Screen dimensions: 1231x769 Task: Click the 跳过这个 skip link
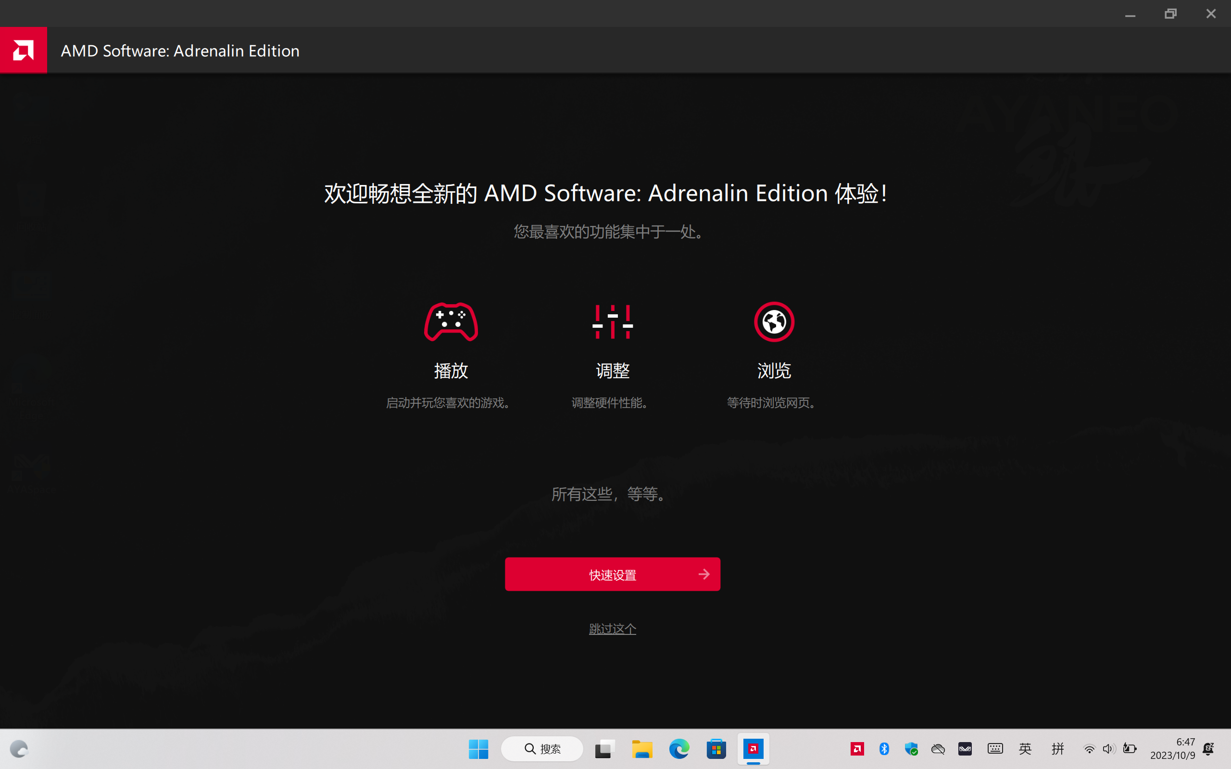point(613,629)
